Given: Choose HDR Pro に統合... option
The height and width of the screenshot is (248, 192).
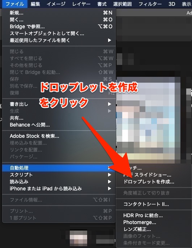Looking at the screenshot, I should (143, 215).
